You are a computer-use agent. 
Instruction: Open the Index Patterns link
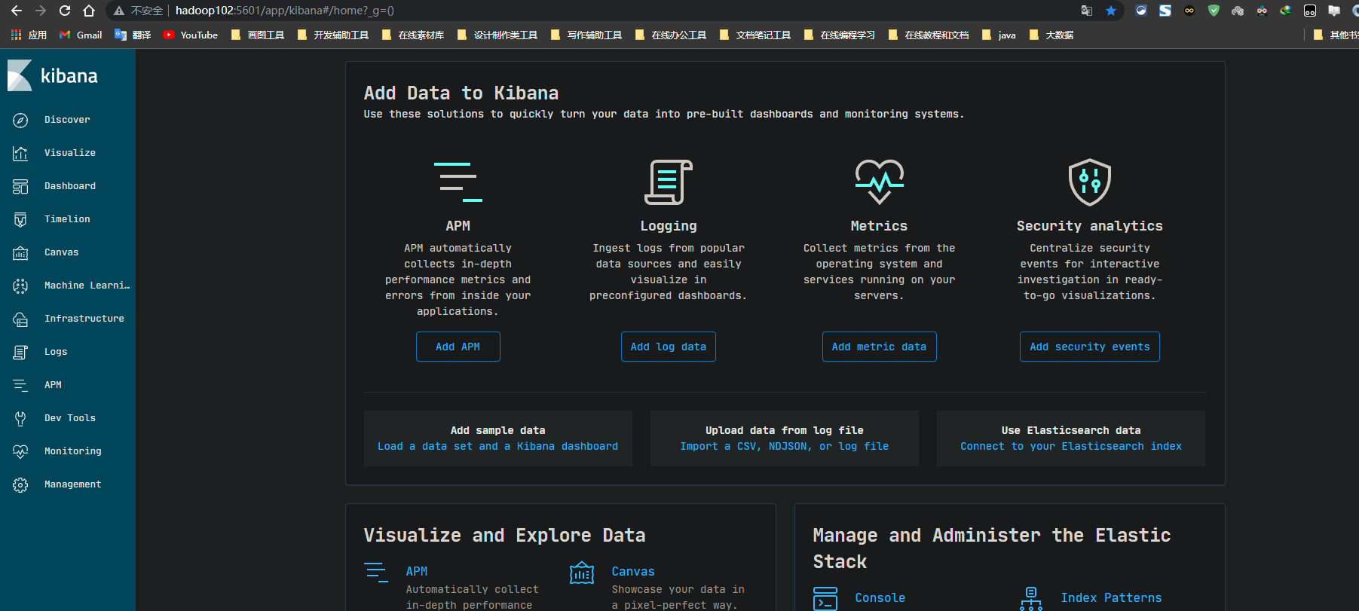click(x=1112, y=598)
